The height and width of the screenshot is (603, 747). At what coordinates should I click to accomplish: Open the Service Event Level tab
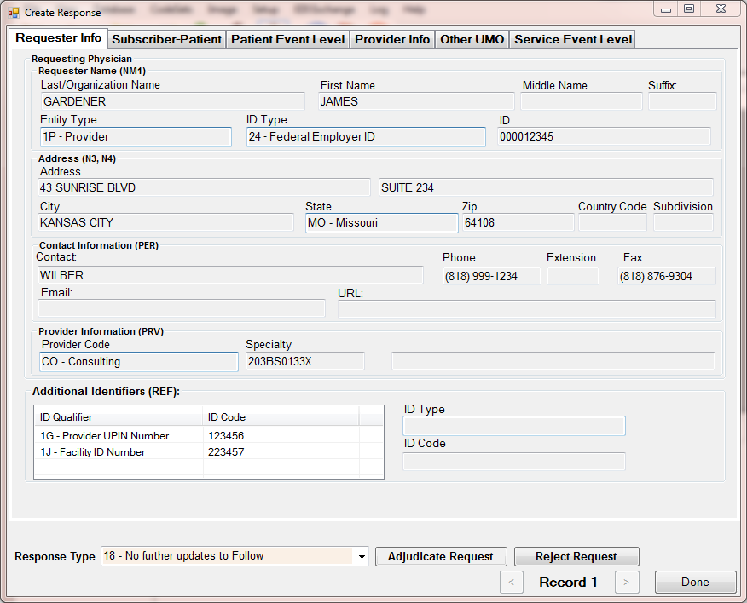(573, 39)
